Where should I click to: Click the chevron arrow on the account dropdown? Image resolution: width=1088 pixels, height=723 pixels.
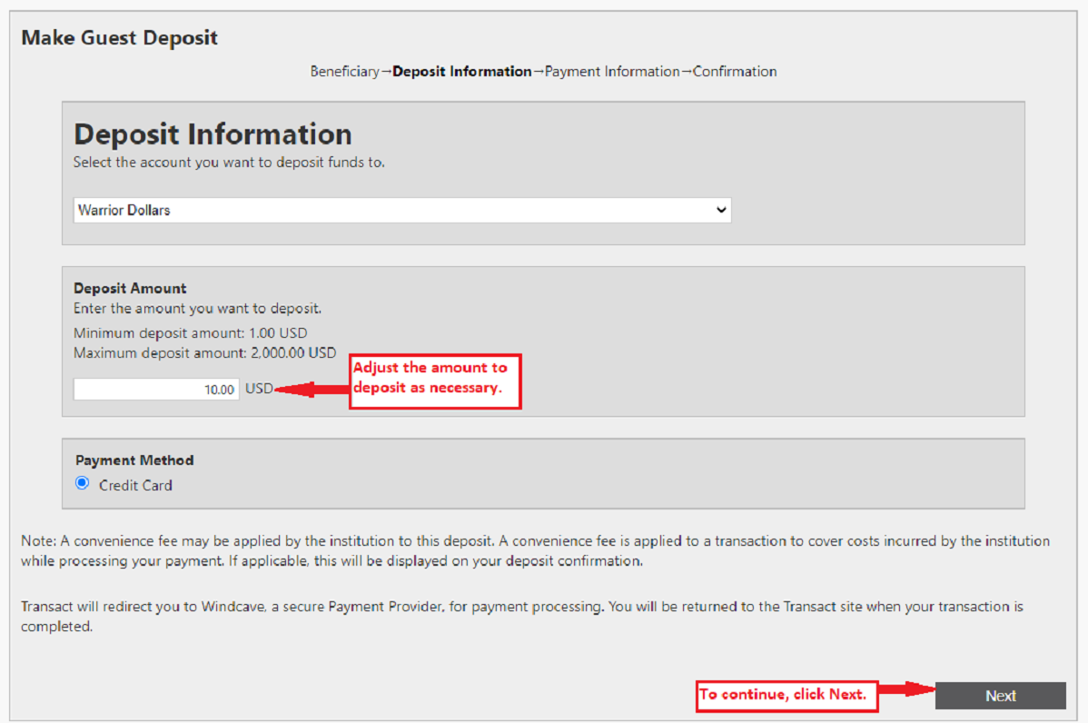pyautogui.click(x=721, y=210)
